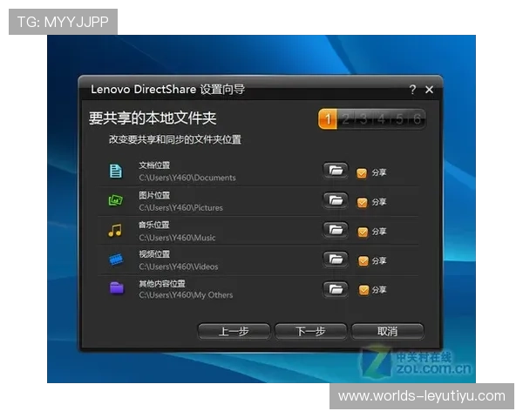
Task: Click the blue Videos film icon
Action: [x=115, y=259]
